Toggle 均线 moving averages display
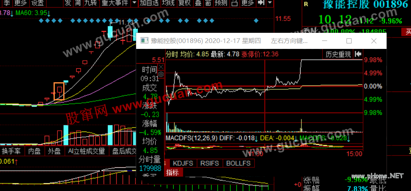This screenshot has height=191, width=411. [169, 3]
